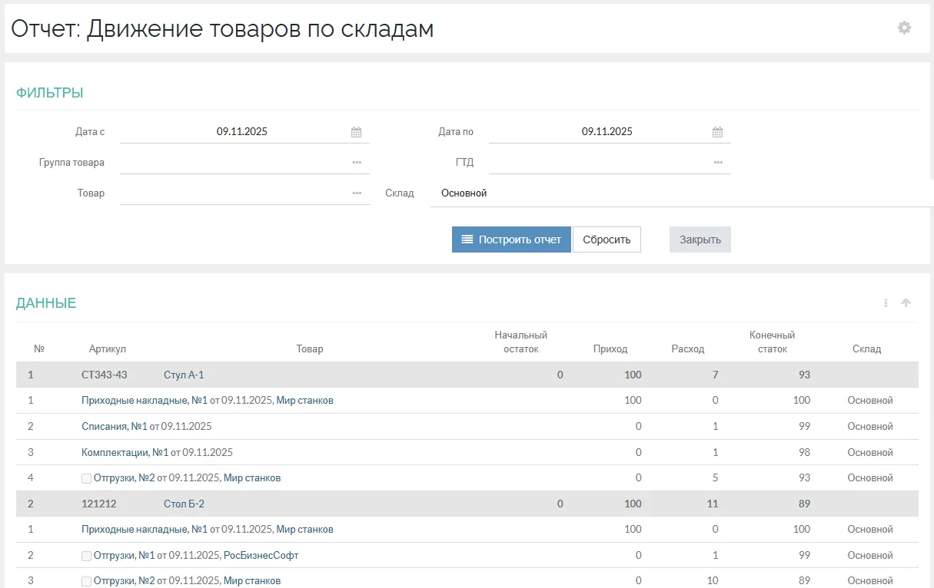Click the three-dot options icon in ДАННЫЕ

pos(886,303)
